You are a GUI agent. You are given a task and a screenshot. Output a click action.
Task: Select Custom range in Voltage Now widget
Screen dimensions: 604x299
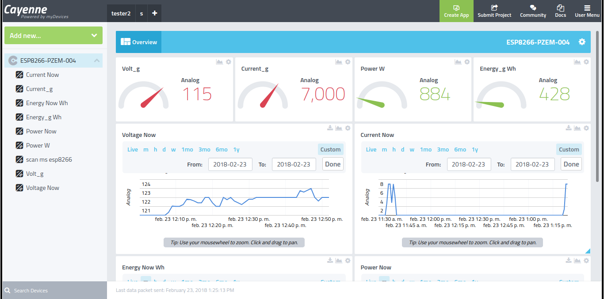pos(330,149)
